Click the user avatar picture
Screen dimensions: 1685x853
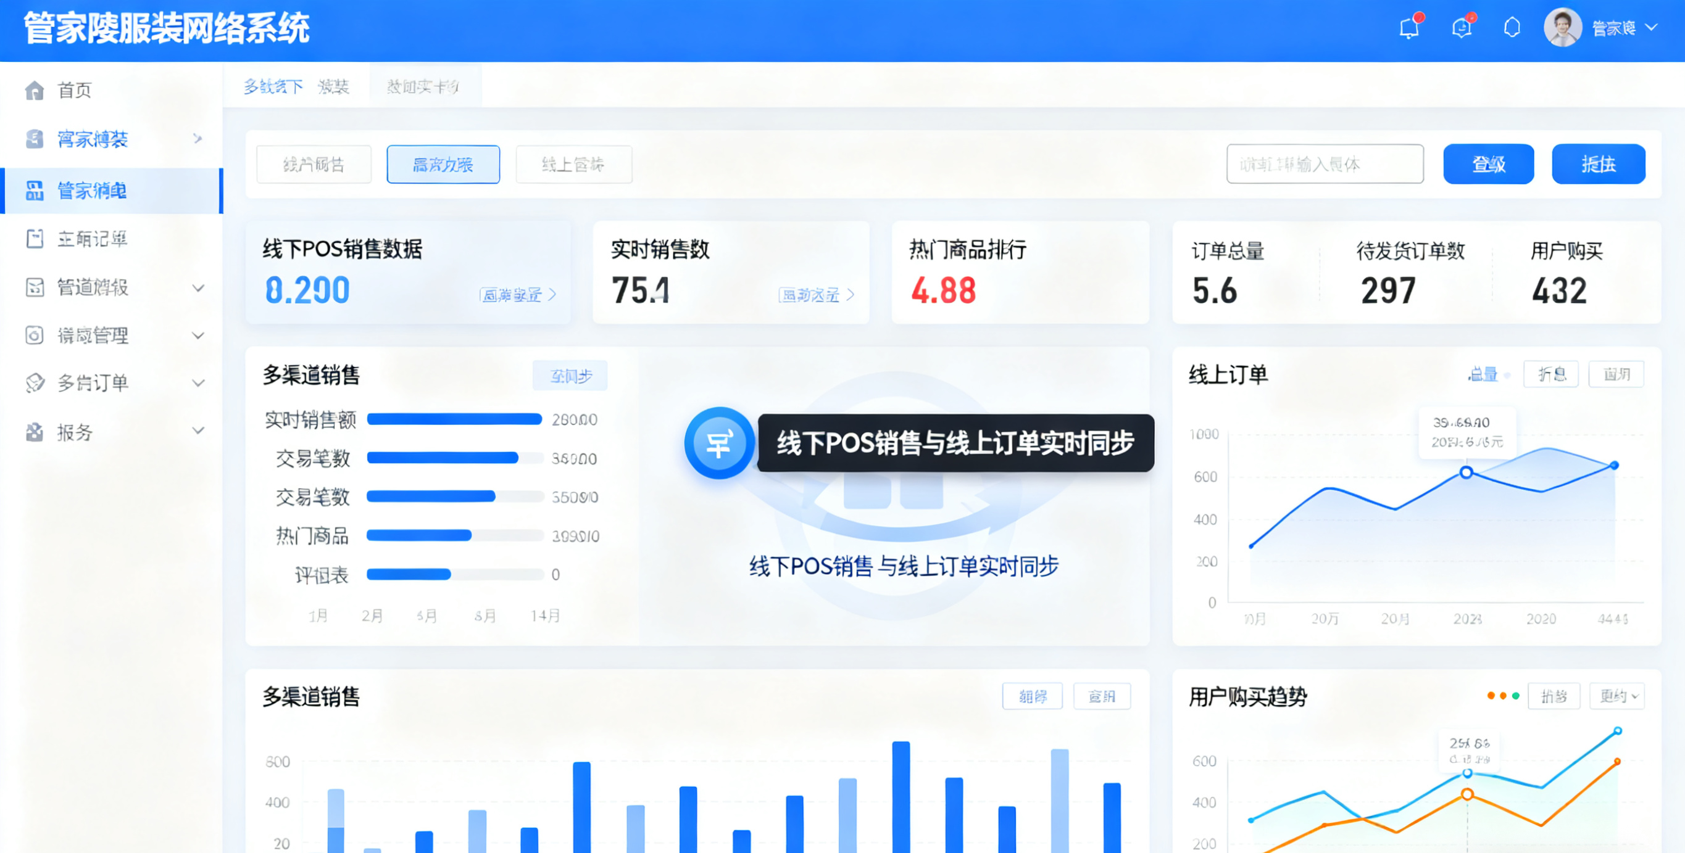[x=1563, y=28]
